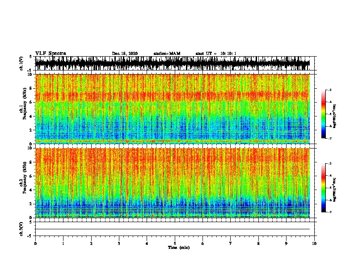Click the "station=MAM" label

[167, 54]
